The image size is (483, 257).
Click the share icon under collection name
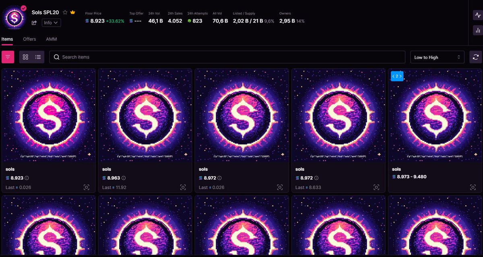(x=34, y=23)
